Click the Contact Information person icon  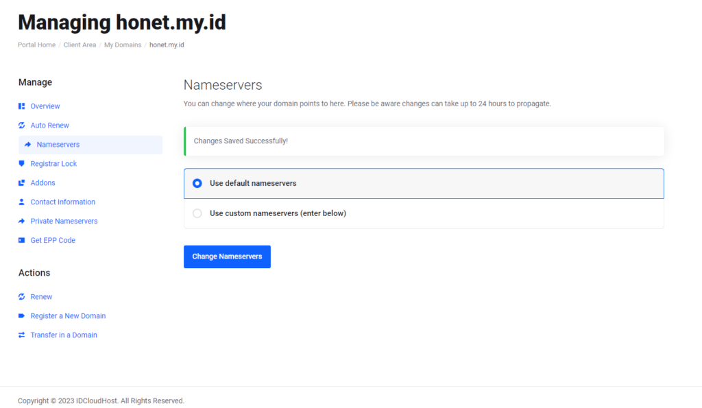click(x=22, y=202)
